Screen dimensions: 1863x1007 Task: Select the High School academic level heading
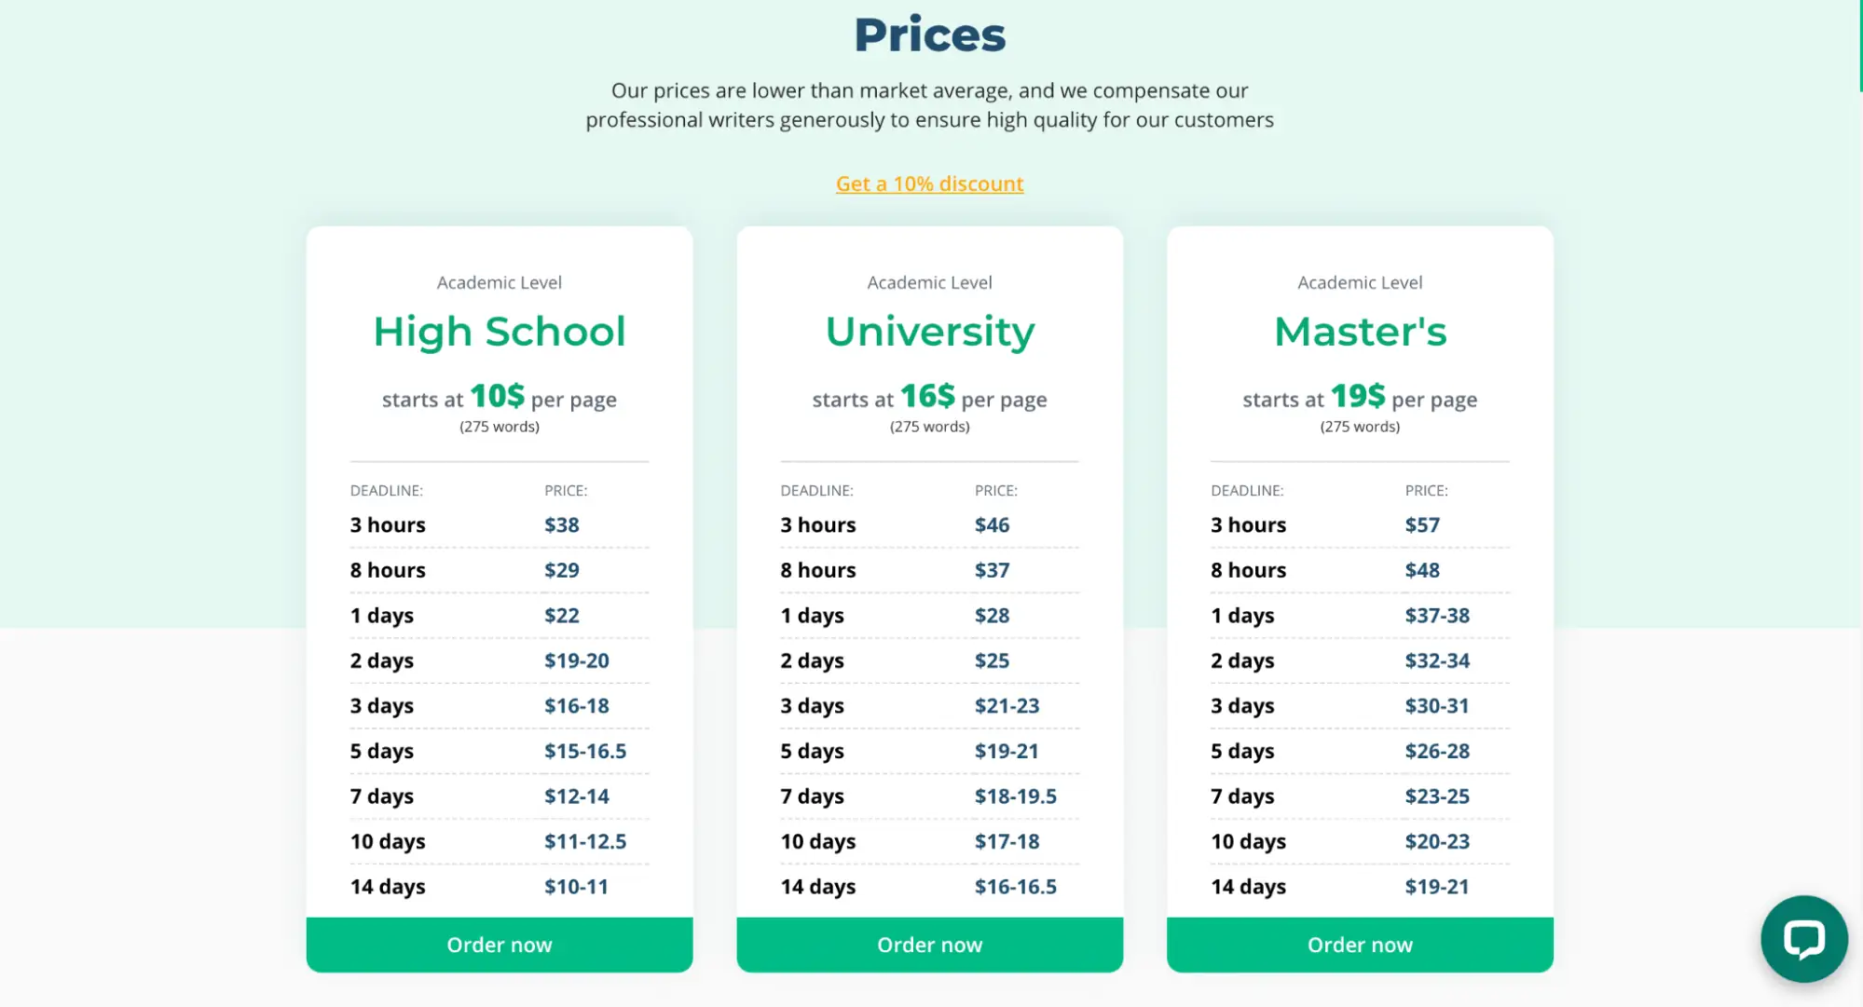499,332
